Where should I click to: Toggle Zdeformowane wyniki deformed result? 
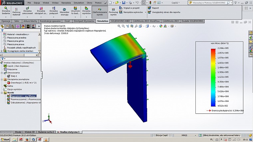click(x=100, y=12)
